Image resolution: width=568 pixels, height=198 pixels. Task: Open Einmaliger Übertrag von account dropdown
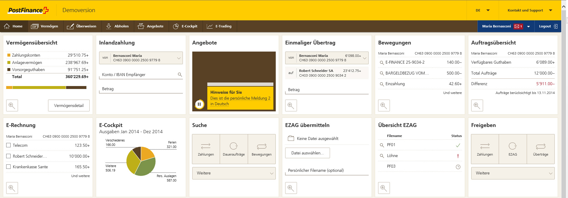click(327, 58)
